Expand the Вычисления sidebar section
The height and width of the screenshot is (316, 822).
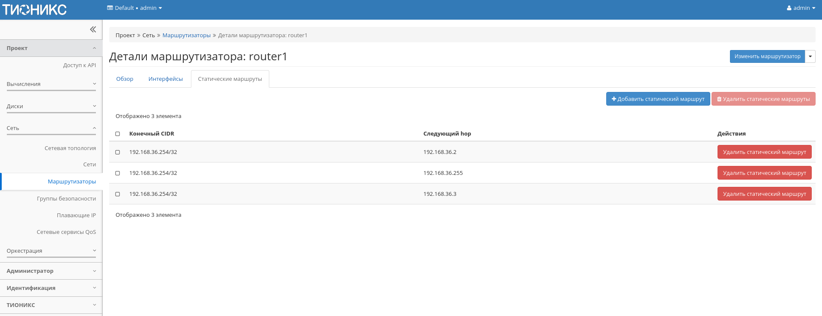click(51, 84)
